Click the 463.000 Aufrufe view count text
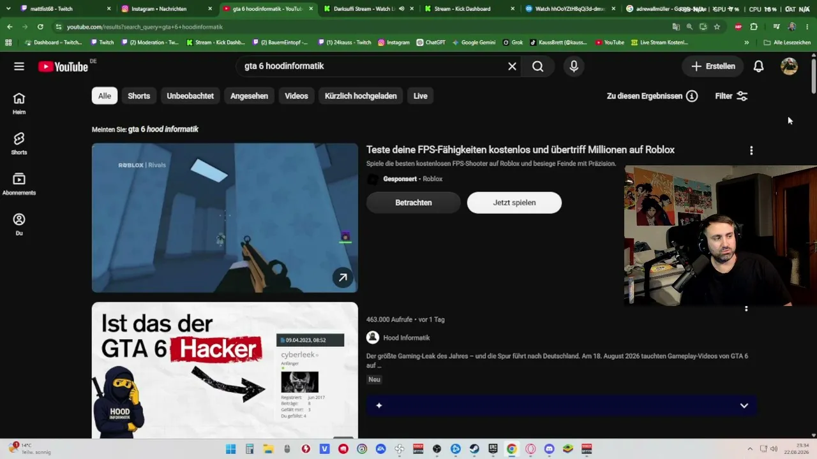The width and height of the screenshot is (817, 459). point(388,319)
